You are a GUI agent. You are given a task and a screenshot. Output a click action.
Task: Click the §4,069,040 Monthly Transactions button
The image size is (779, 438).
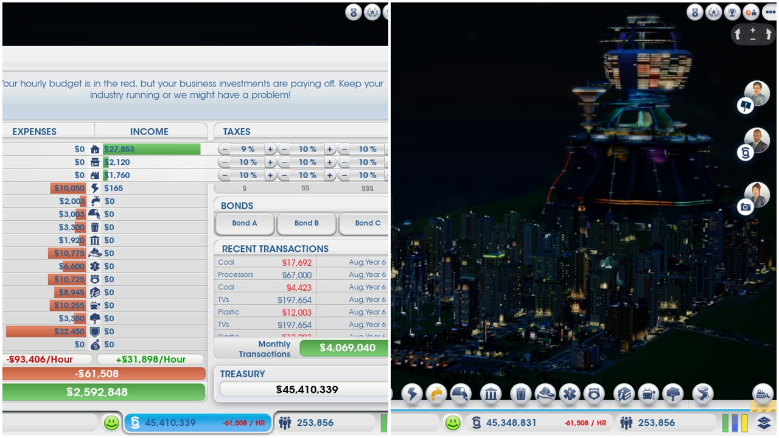click(x=344, y=348)
